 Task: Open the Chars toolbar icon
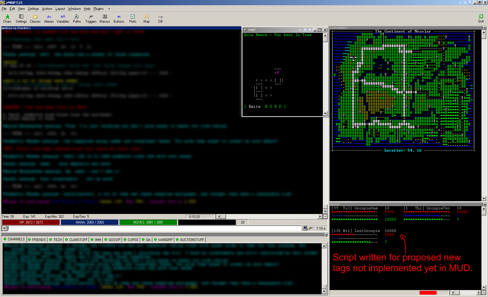[x=7, y=19]
